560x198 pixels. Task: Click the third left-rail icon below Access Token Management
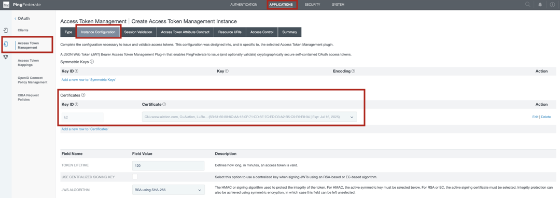pos(6,56)
